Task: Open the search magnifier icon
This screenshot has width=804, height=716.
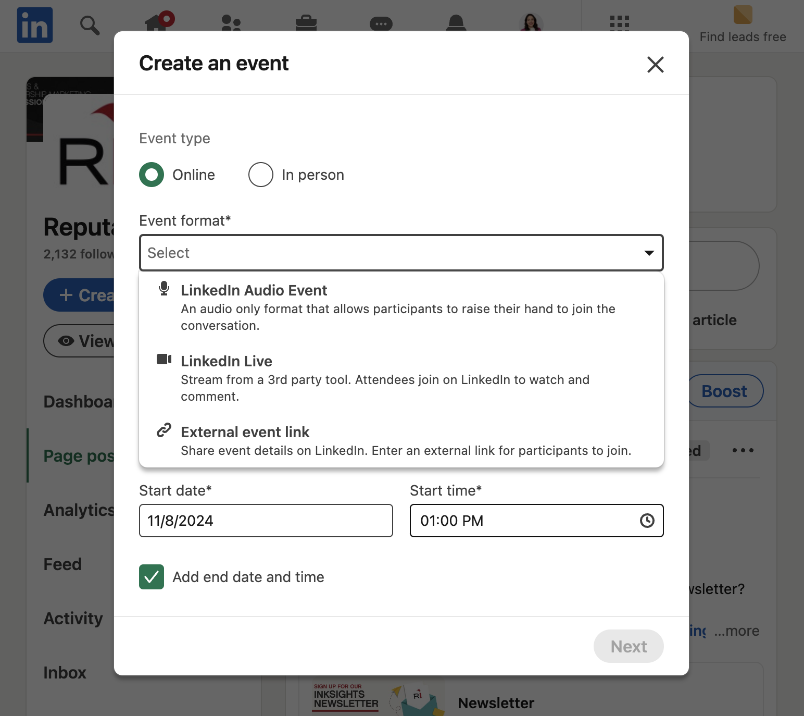Action: (90, 25)
